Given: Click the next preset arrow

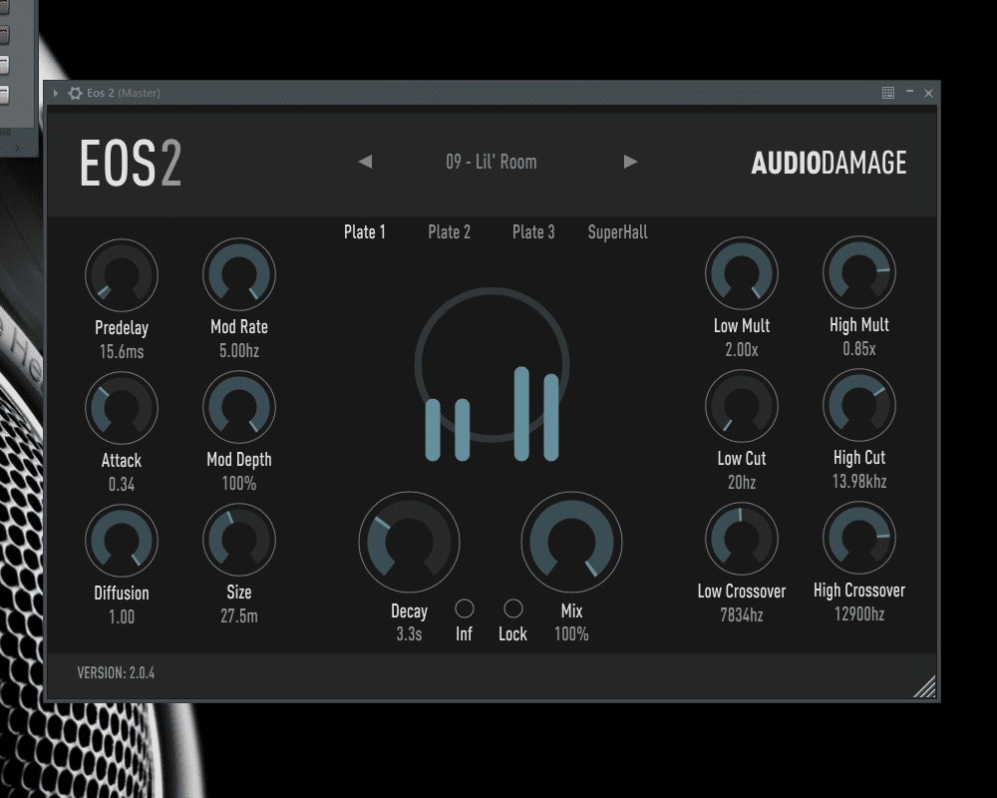Looking at the screenshot, I should (x=630, y=162).
